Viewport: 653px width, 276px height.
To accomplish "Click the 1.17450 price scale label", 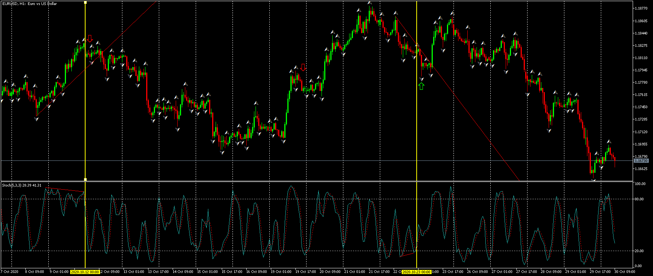I will [x=641, y=107].
